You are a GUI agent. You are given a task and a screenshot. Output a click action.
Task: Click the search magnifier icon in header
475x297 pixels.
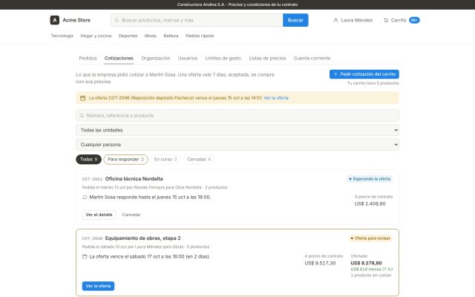(x=117, y=20)
